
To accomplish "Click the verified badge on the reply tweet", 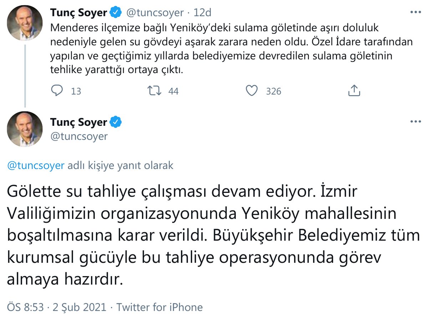I will click(x=116, y=122).
